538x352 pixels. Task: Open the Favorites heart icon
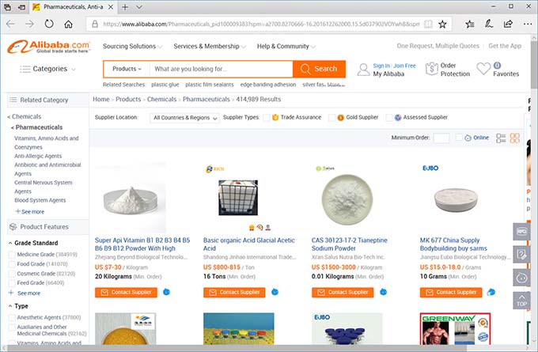(483, 70)
